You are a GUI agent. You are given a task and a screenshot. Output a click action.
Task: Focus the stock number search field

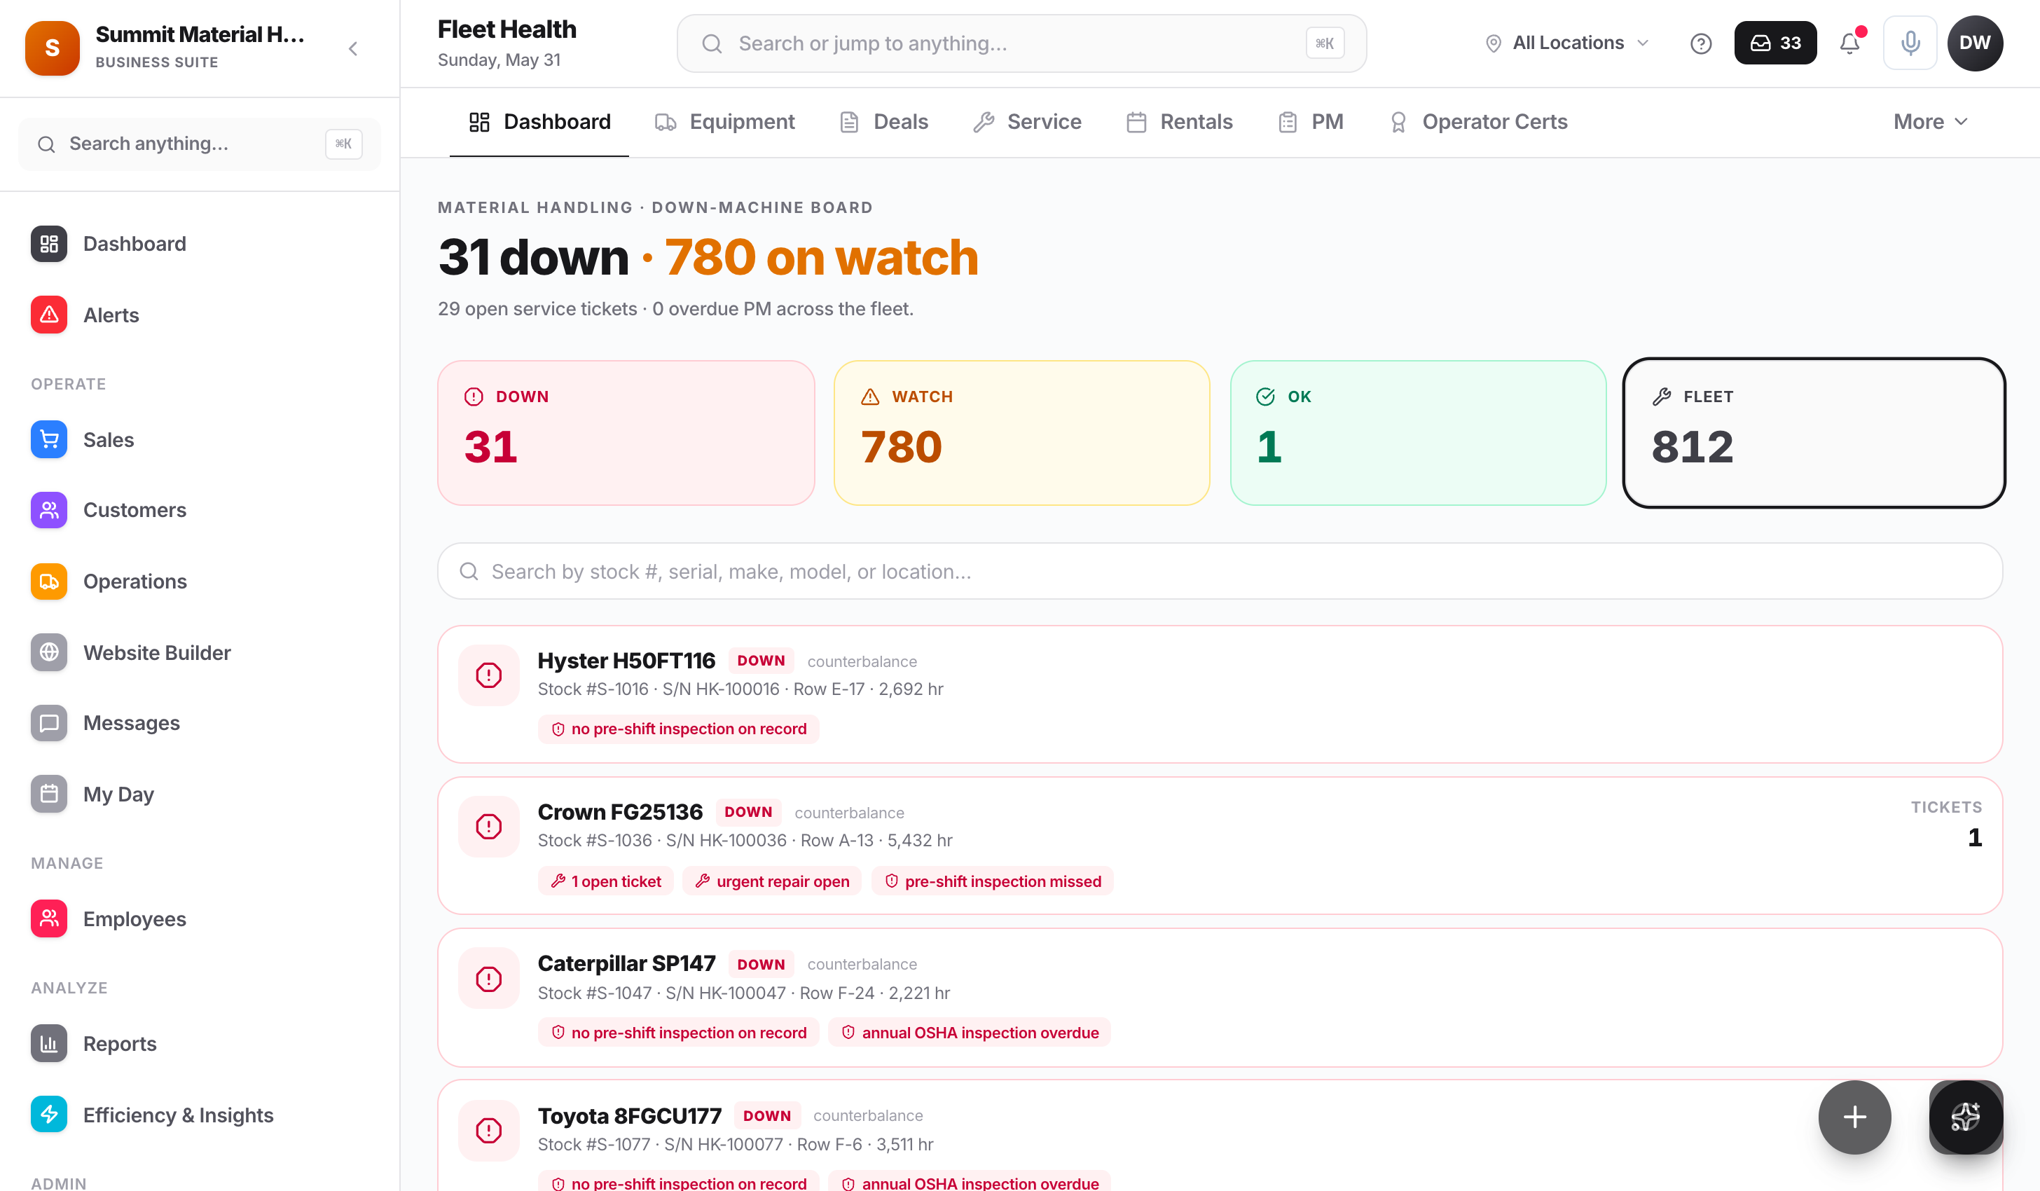pyautogui.click(x=1220, y=571)
